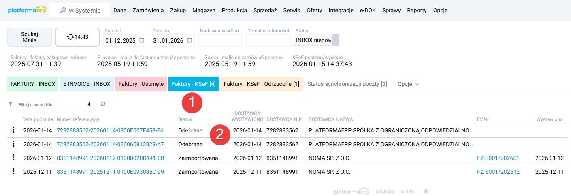The image size is (571, 196).
Task: Open the Serwis menu
Action: tap(292, 11)
